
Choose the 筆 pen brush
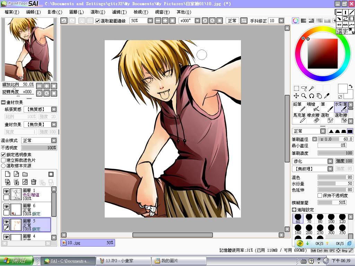click(327, 107)
